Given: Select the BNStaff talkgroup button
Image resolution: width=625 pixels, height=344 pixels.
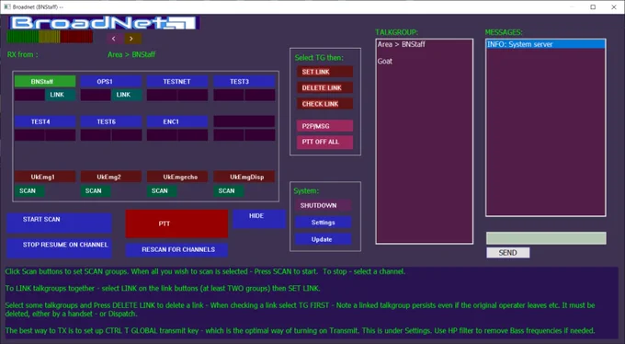Looking at the screenshot, I should pyautogui.click(x=45, y=82).
